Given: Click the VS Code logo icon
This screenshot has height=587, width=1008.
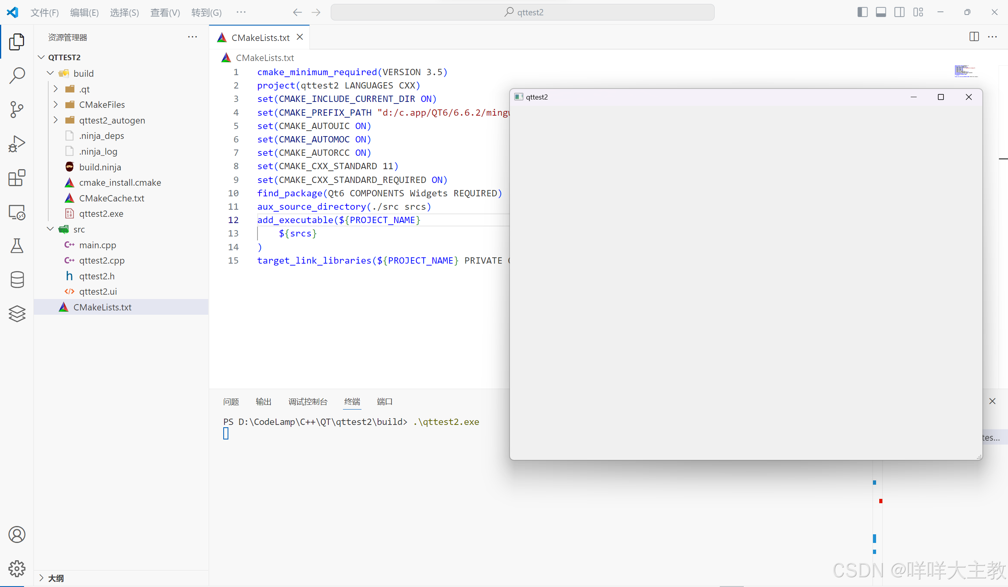Looking at the screenshot, I should [x=13, y=12].
